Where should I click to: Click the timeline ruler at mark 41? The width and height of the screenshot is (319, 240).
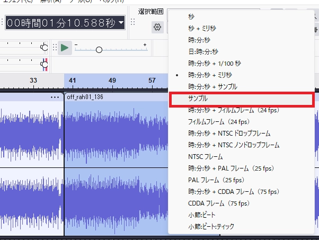point(72,81)
